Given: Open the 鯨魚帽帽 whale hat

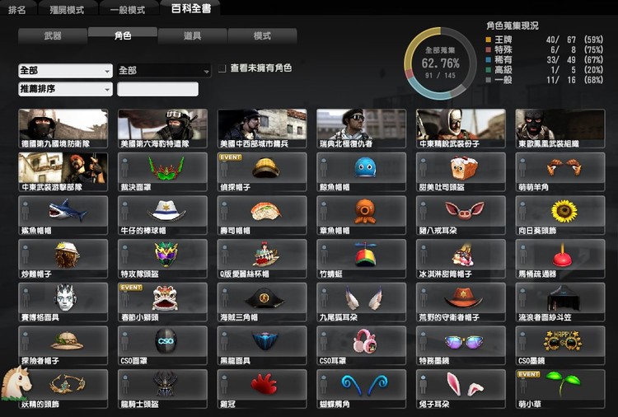Looking at the screenshot, I should click(x=361, y=172).
